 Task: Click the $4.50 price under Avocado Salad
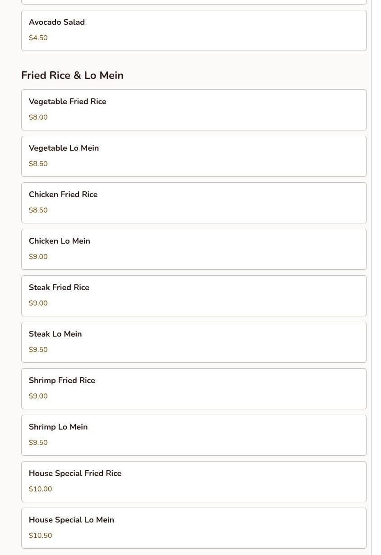pyautogui.click(x=38, y=38)
